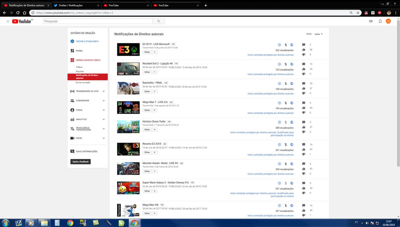Expand the Analytics section
The image size is (400, 227).
[x=104, y=119]
